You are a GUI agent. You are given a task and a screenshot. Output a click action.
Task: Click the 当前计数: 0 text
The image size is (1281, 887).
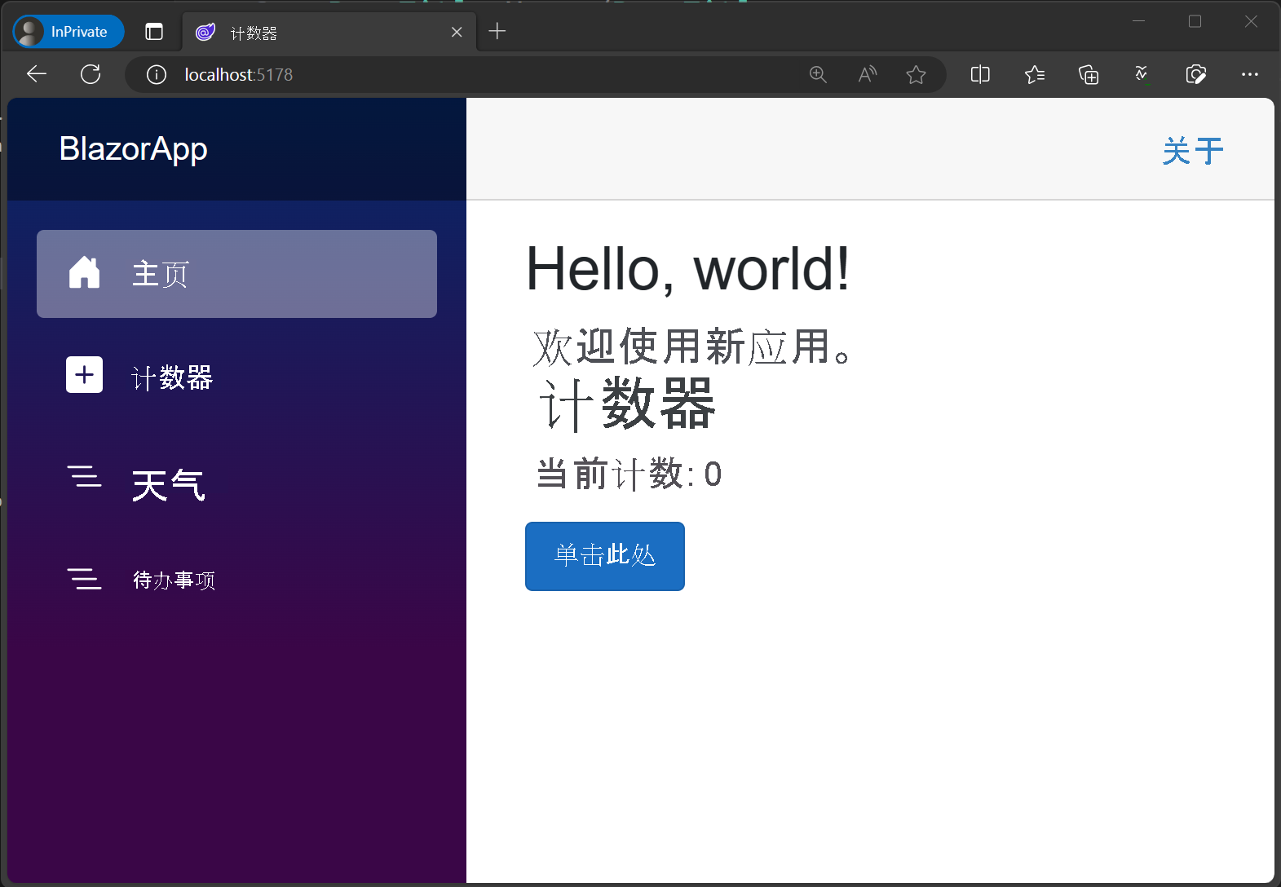point(629,474)
